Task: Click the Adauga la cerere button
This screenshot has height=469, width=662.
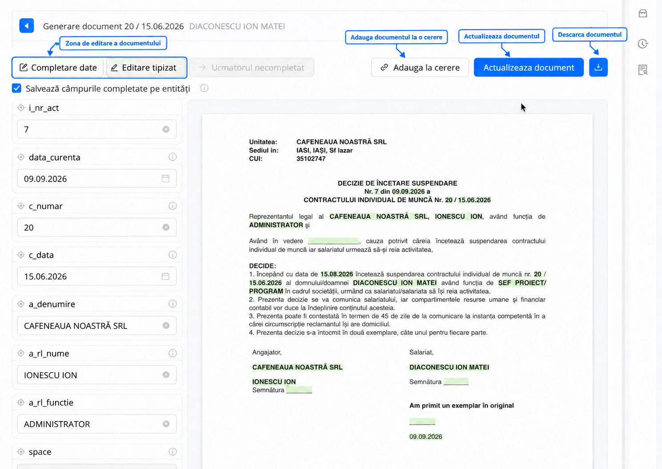Action: tap(420, 68)
